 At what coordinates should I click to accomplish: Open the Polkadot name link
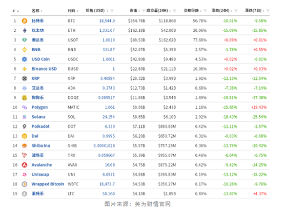[x=40, y=126]
